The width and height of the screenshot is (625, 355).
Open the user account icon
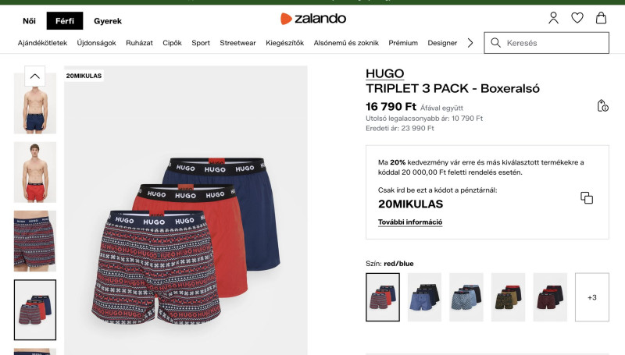553,18
